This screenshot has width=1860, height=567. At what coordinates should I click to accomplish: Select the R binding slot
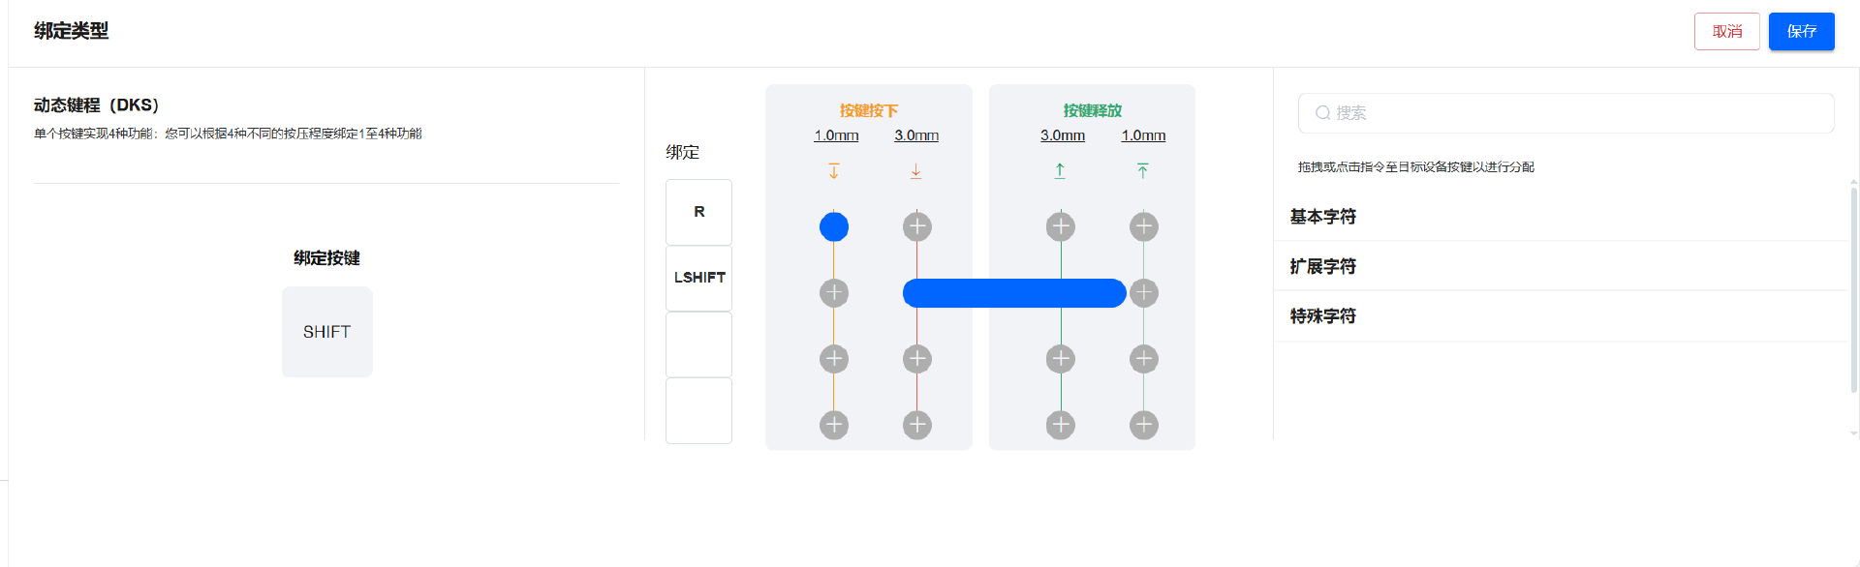(x=698, y=212)
